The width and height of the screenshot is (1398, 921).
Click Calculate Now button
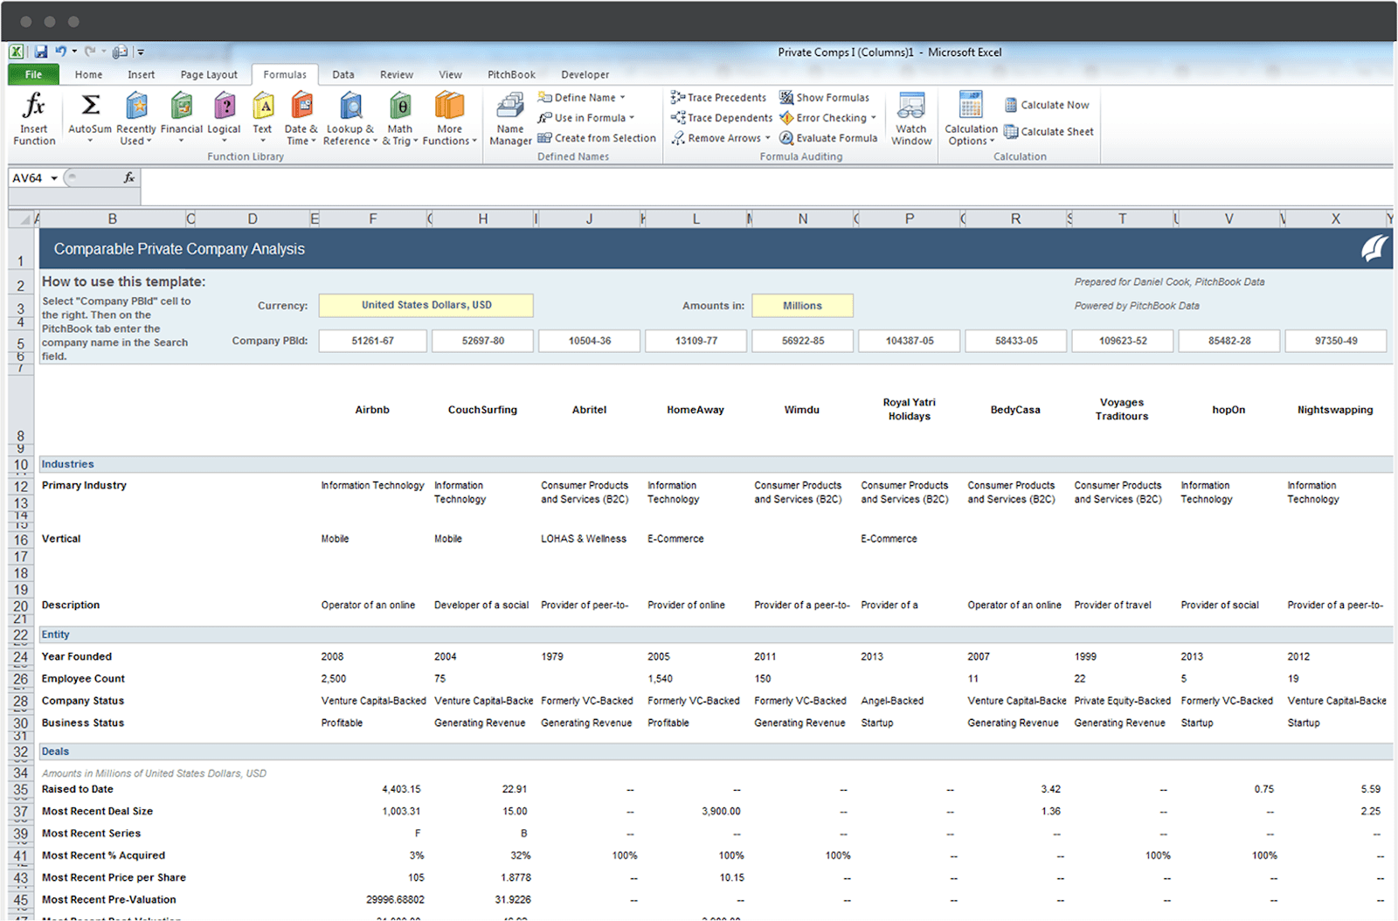[1047, 105]
